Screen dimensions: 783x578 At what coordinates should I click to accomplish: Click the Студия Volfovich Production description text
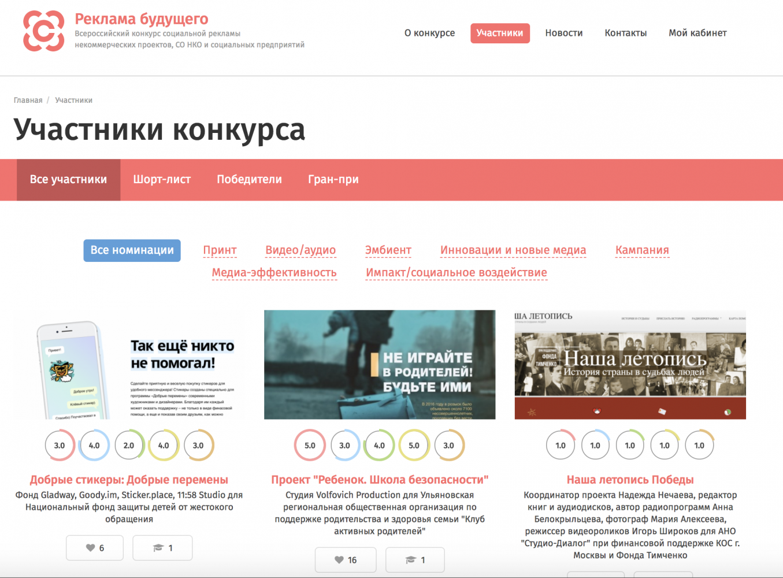coord(380,513)
